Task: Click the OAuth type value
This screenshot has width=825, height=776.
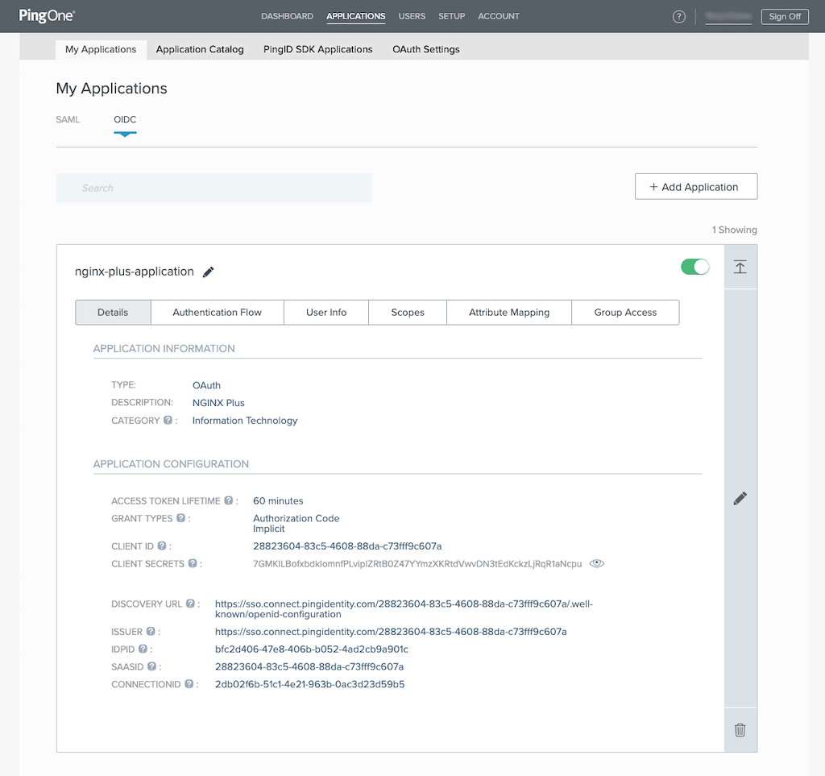Action: tap(206, 385)
